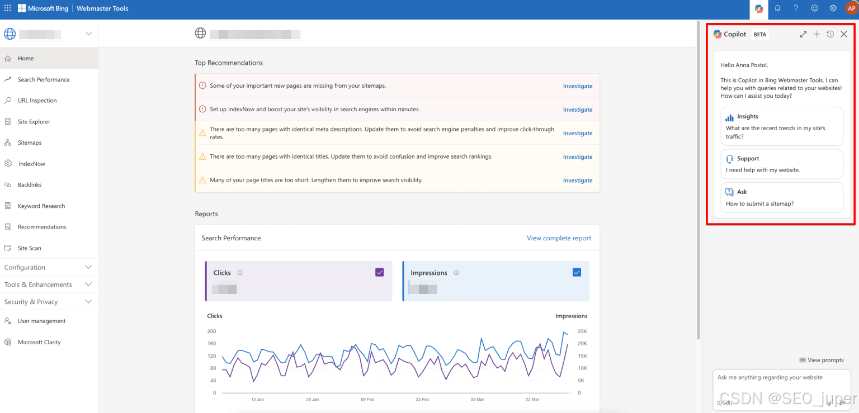Investigate short page titles warning
This screenshot has width=859, height=413.
pyautogui.click(x=578, y=181)
